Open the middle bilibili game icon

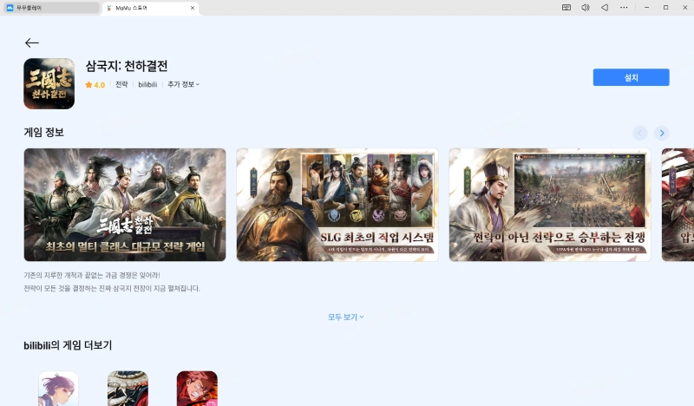click(128, 389)
